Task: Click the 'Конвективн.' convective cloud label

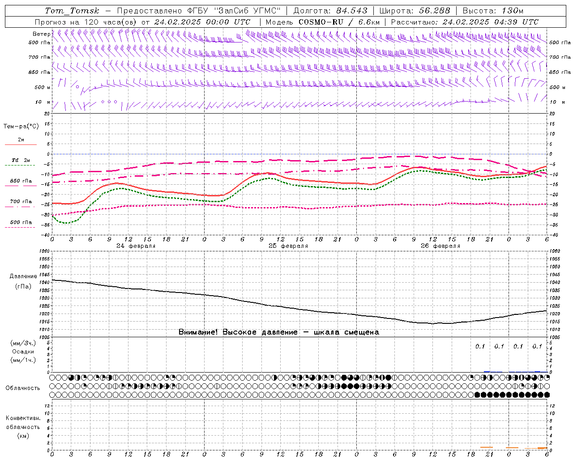Action: click(23, 418)
